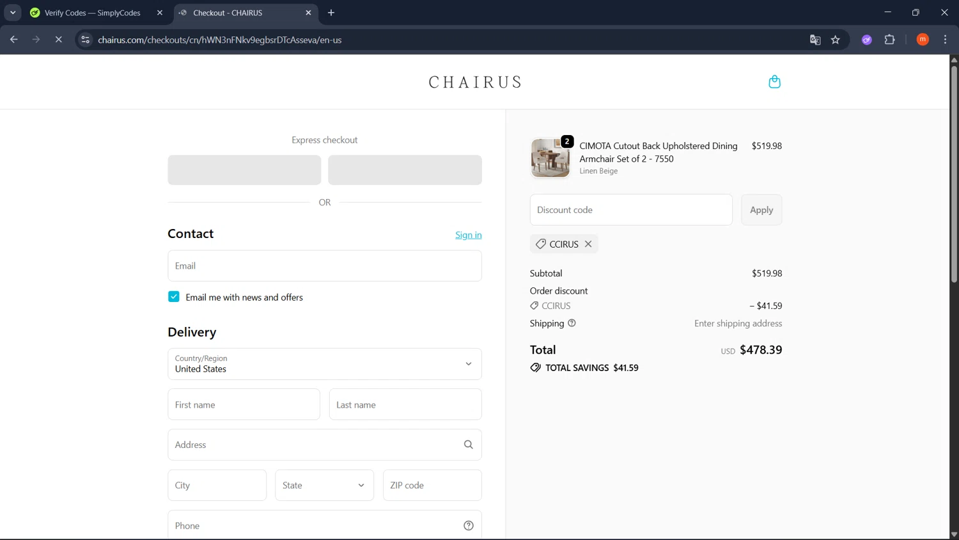
Task: Open the State dropdown
Action: (325, 485)
